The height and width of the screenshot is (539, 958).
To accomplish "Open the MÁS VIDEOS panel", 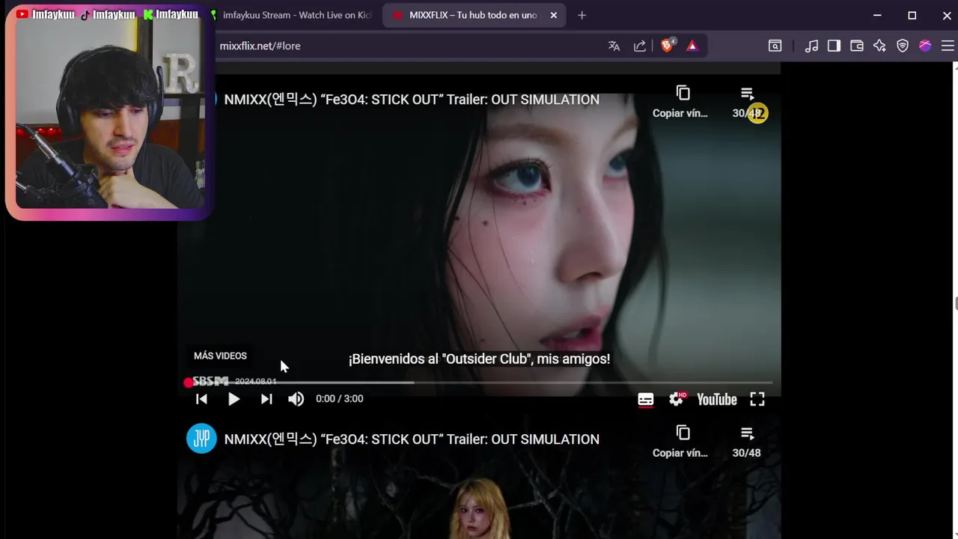I will [220, 356].
